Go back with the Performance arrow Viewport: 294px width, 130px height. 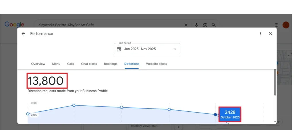(23, 34)
